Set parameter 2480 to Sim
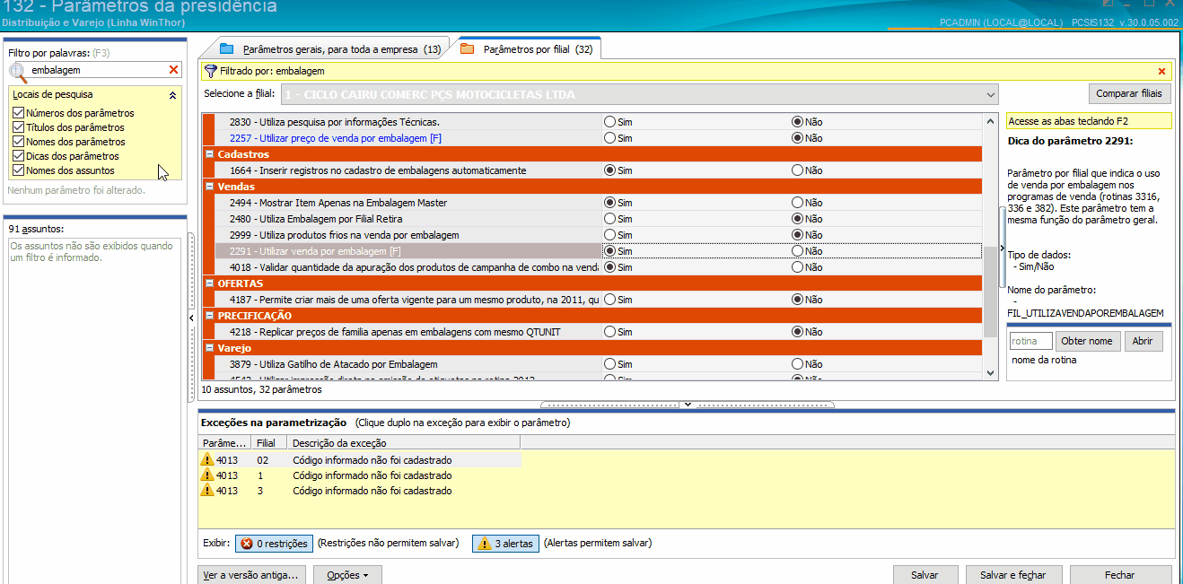The image size is (1183, 584). coord(610,219)
